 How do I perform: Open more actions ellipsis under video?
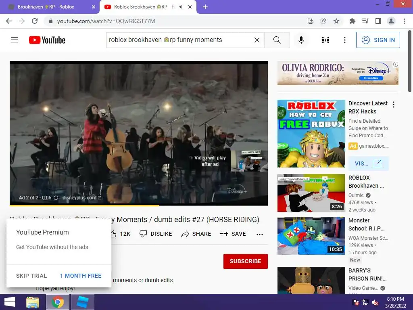tap(260, 234)
